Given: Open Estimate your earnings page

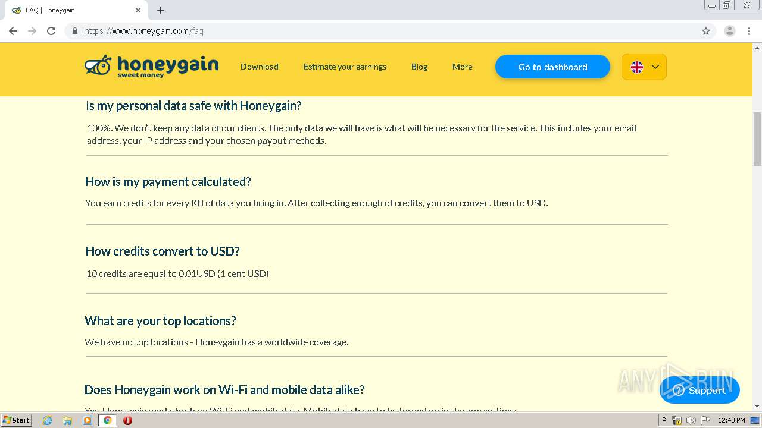Looking at the screenshot, I should point(345,67).
